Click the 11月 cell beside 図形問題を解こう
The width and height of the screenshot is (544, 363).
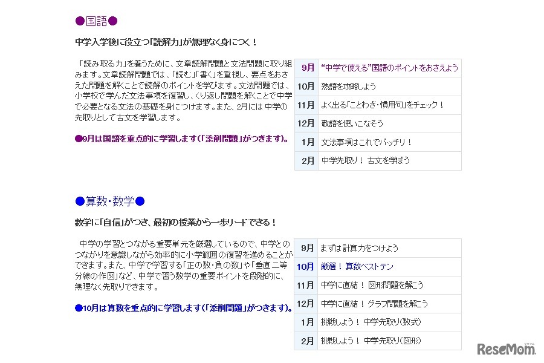[x=306, y=285]
